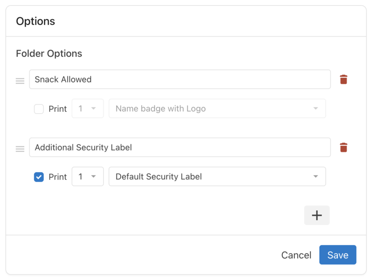Image resolution: width=374 pixels, height=280 pixels.
Task: Open the Name badge with Logo dropdown
Action: (x=217, y=108)
